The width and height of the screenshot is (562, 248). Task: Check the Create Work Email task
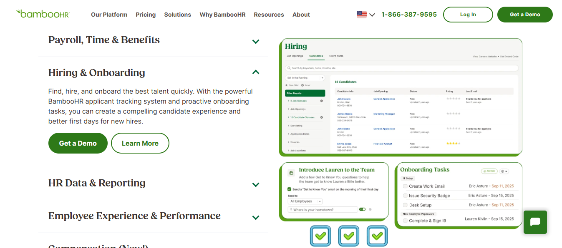pos(405,186)
